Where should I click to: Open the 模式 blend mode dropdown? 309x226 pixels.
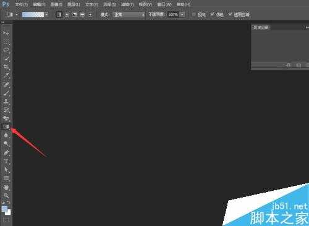click(129, 15)
